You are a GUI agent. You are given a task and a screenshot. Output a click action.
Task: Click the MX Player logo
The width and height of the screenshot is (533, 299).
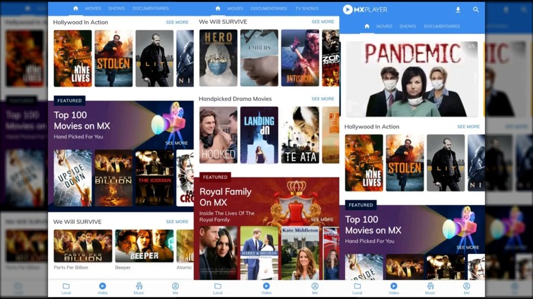pyautogui.click(x=365, y=10)
